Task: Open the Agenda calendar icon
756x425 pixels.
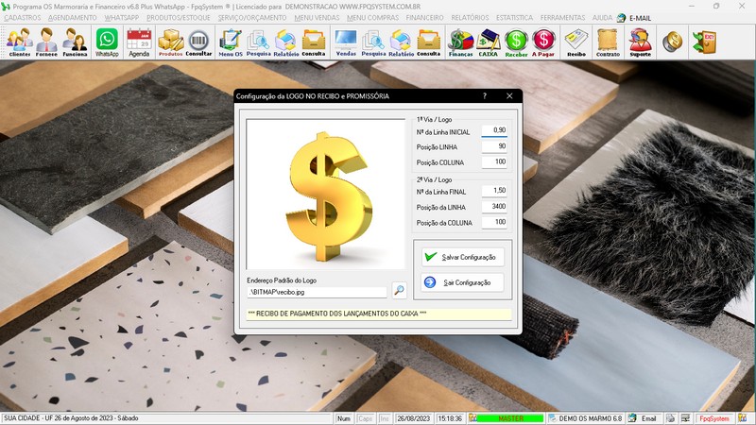Action: (x=139, y=42)
